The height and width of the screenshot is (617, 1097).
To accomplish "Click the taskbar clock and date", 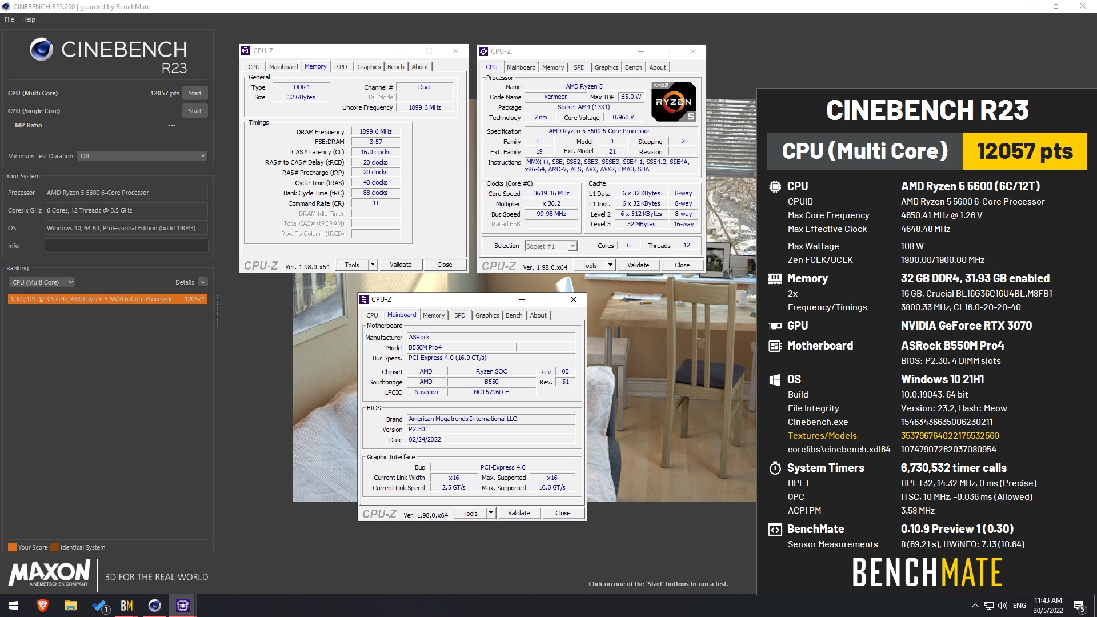I will (1048, 606).
